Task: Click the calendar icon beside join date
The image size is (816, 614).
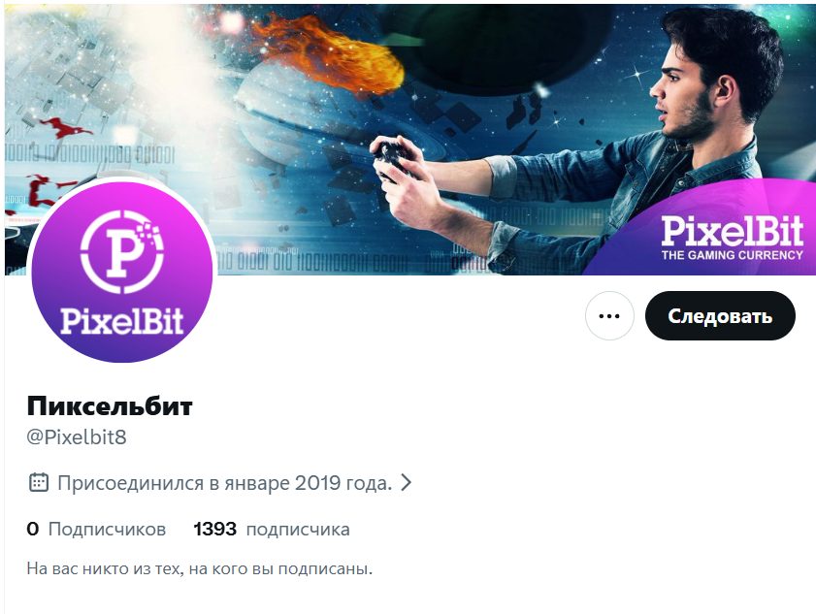Action: [x=39, y=483]
